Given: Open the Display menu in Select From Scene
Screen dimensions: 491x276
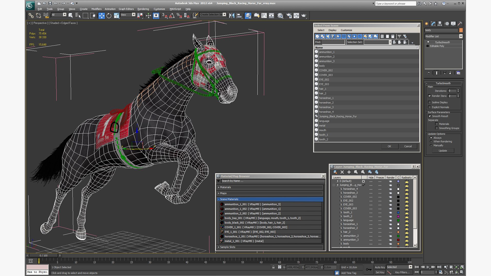Looking at the screenshot, I should (332, 30).
